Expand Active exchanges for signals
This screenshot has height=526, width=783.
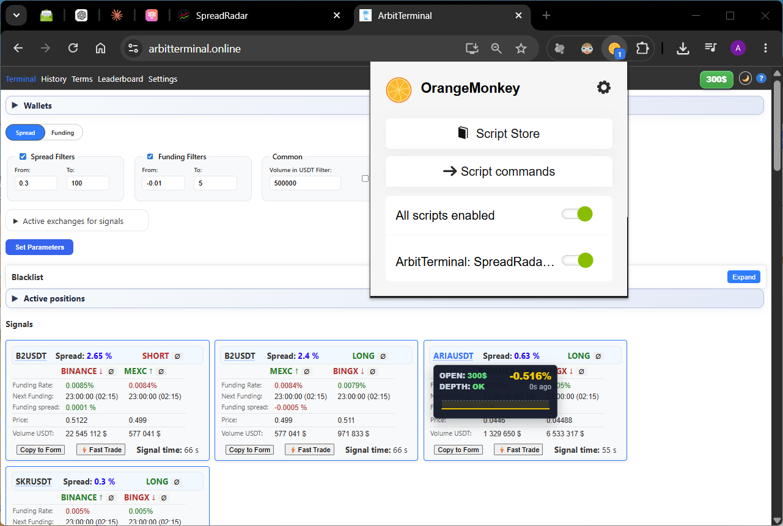(77, 221)
